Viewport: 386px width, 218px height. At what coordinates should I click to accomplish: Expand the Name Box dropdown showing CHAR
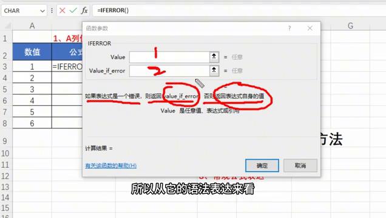[42, 11]
